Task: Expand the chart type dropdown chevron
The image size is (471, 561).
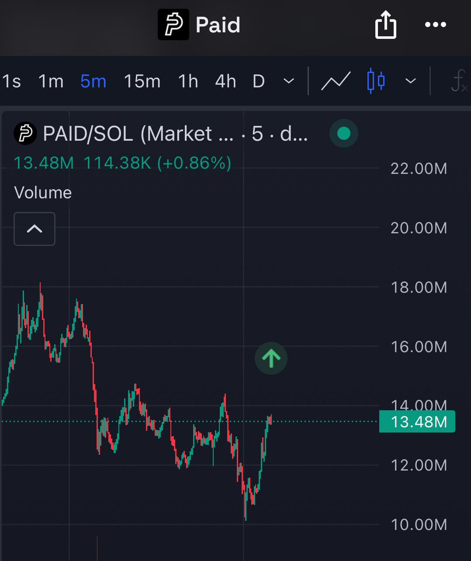Action: (410, 82)
